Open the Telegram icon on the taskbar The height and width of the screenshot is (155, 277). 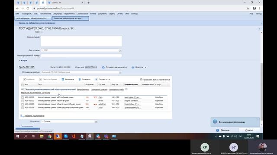click(98, 136)
